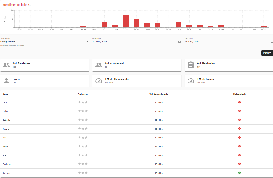Viewport: 273px width, 178px height.
Task: Sort by the Nome column header
Action: [5, 94]
